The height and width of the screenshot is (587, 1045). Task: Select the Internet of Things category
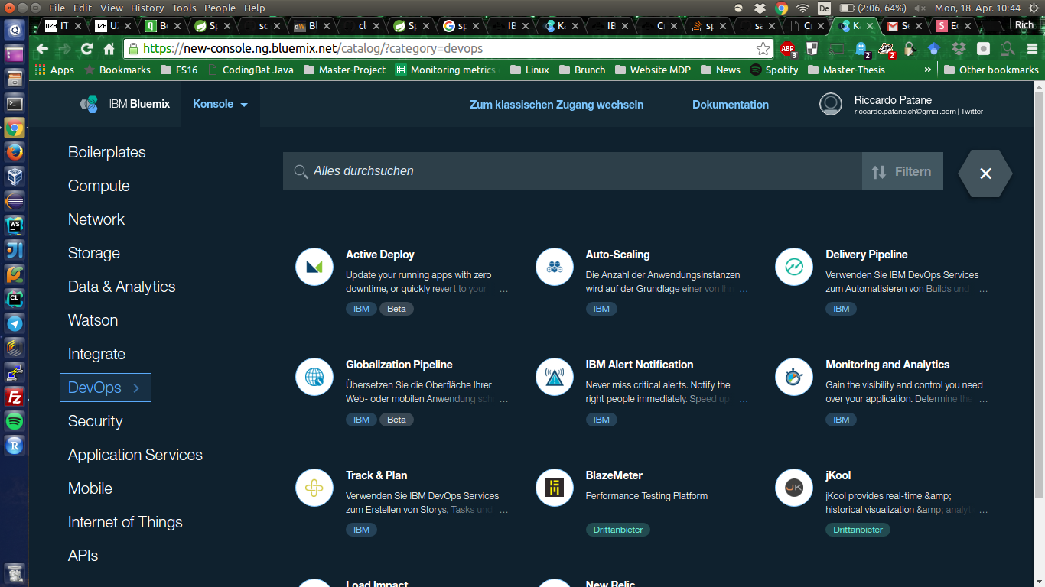click(125, 522)
